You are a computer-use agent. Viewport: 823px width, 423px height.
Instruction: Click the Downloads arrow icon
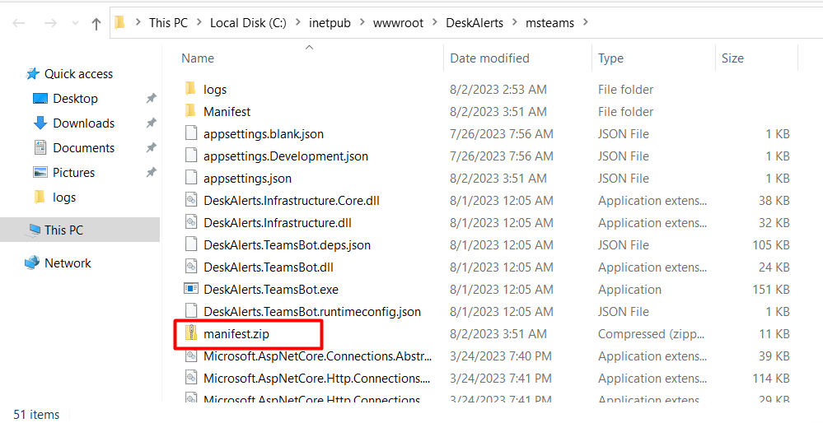click(x=40, y=123)
